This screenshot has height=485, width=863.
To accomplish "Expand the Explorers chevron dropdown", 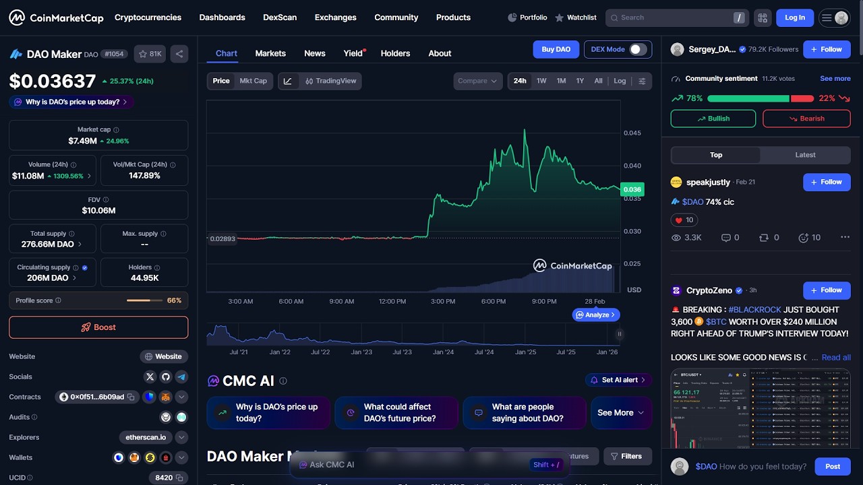I will pos(181,437).
